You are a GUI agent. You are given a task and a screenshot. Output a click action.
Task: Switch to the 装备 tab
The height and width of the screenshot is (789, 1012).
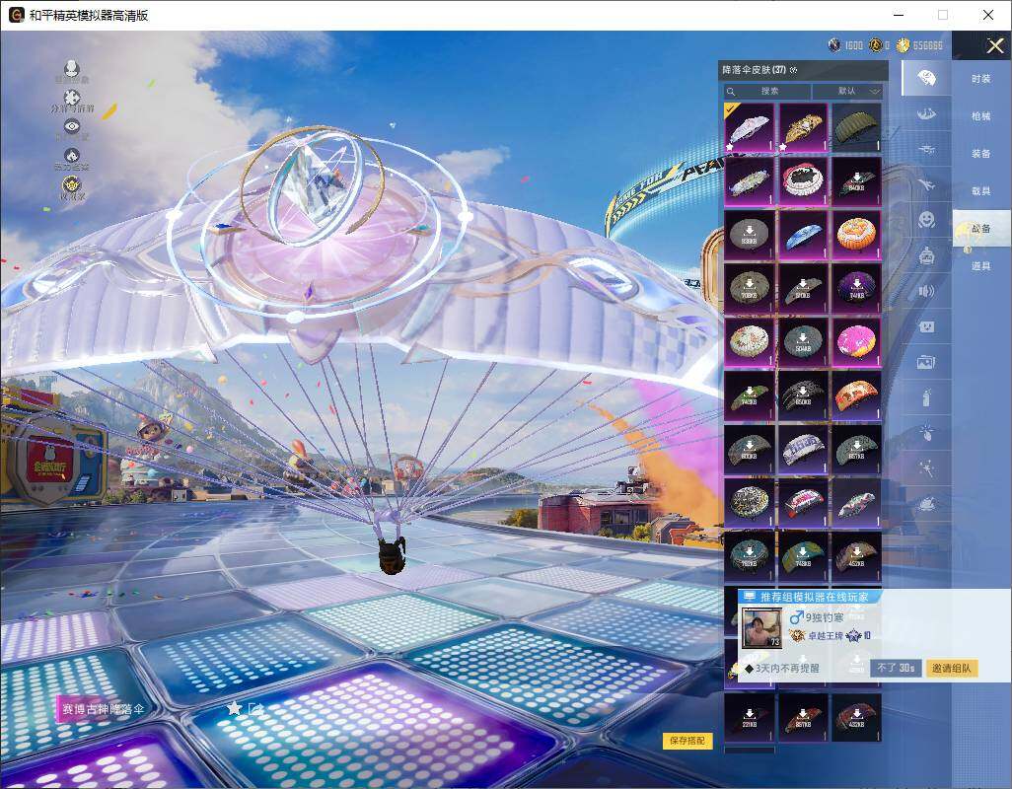click(x=981, y=154)
